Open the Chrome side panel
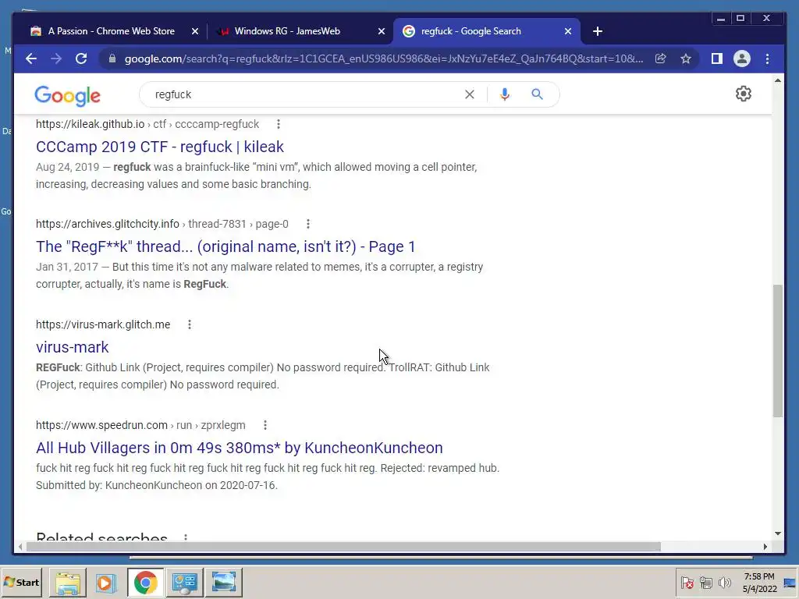 click(x=716, y=58)
